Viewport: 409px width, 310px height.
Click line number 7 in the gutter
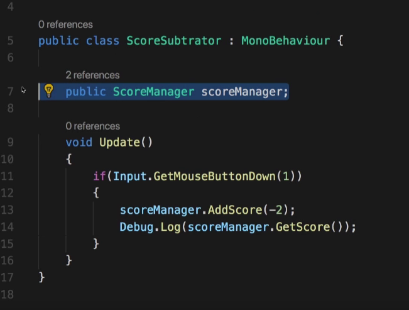click(x=10, y=92)
